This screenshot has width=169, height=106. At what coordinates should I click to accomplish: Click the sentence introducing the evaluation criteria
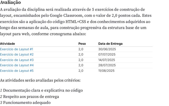[40, 80]
